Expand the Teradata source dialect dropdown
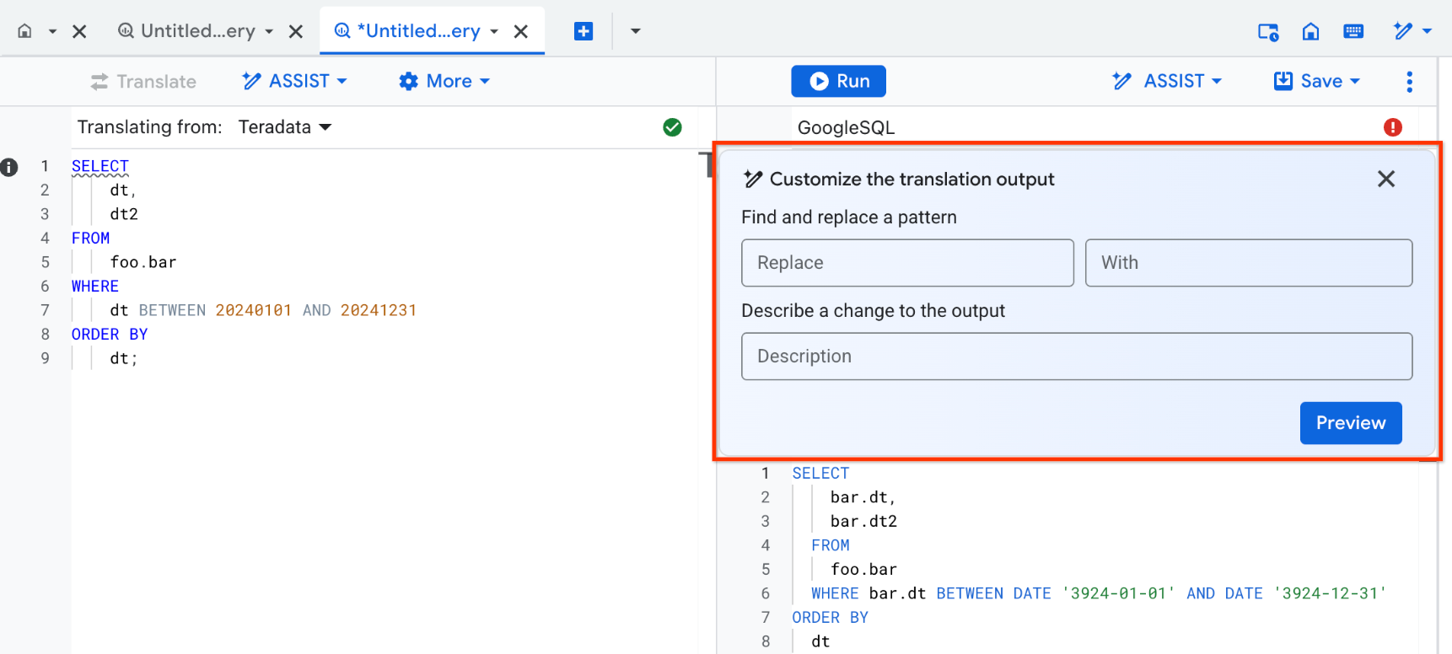1452x654 pixels. click(285, 127)
